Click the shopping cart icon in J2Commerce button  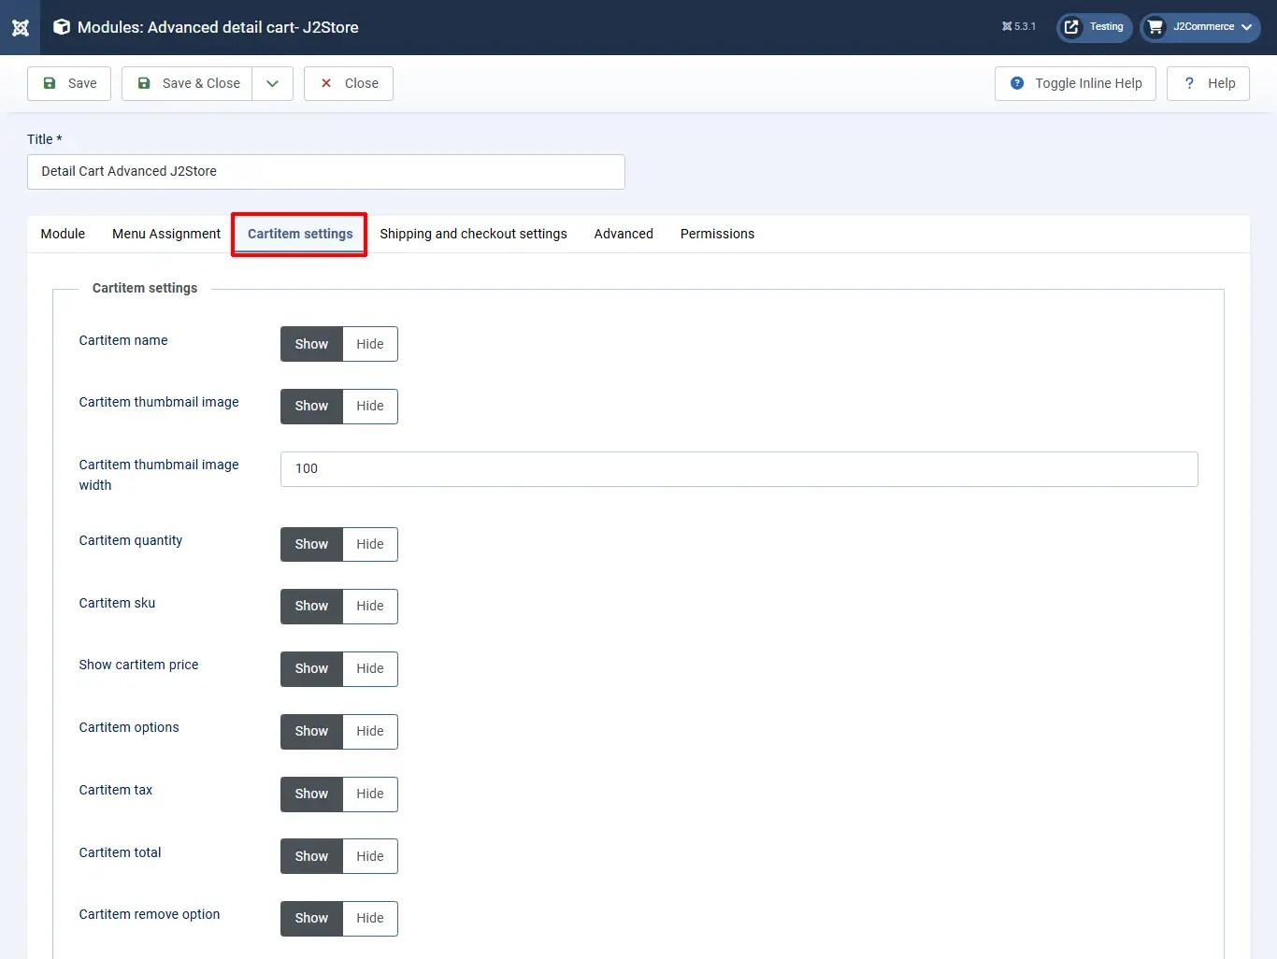(x=1155, y=27)
